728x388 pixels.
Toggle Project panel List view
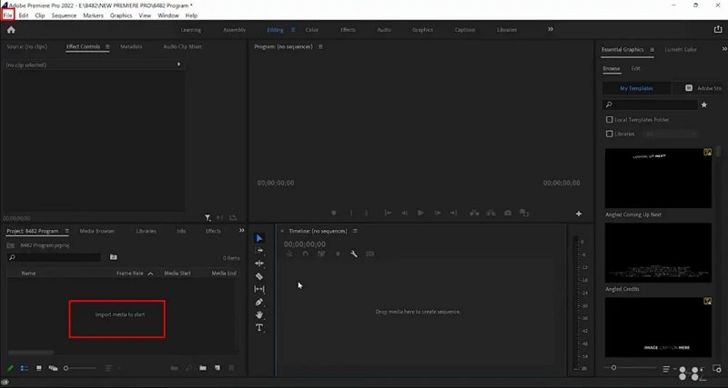[25, 368]
